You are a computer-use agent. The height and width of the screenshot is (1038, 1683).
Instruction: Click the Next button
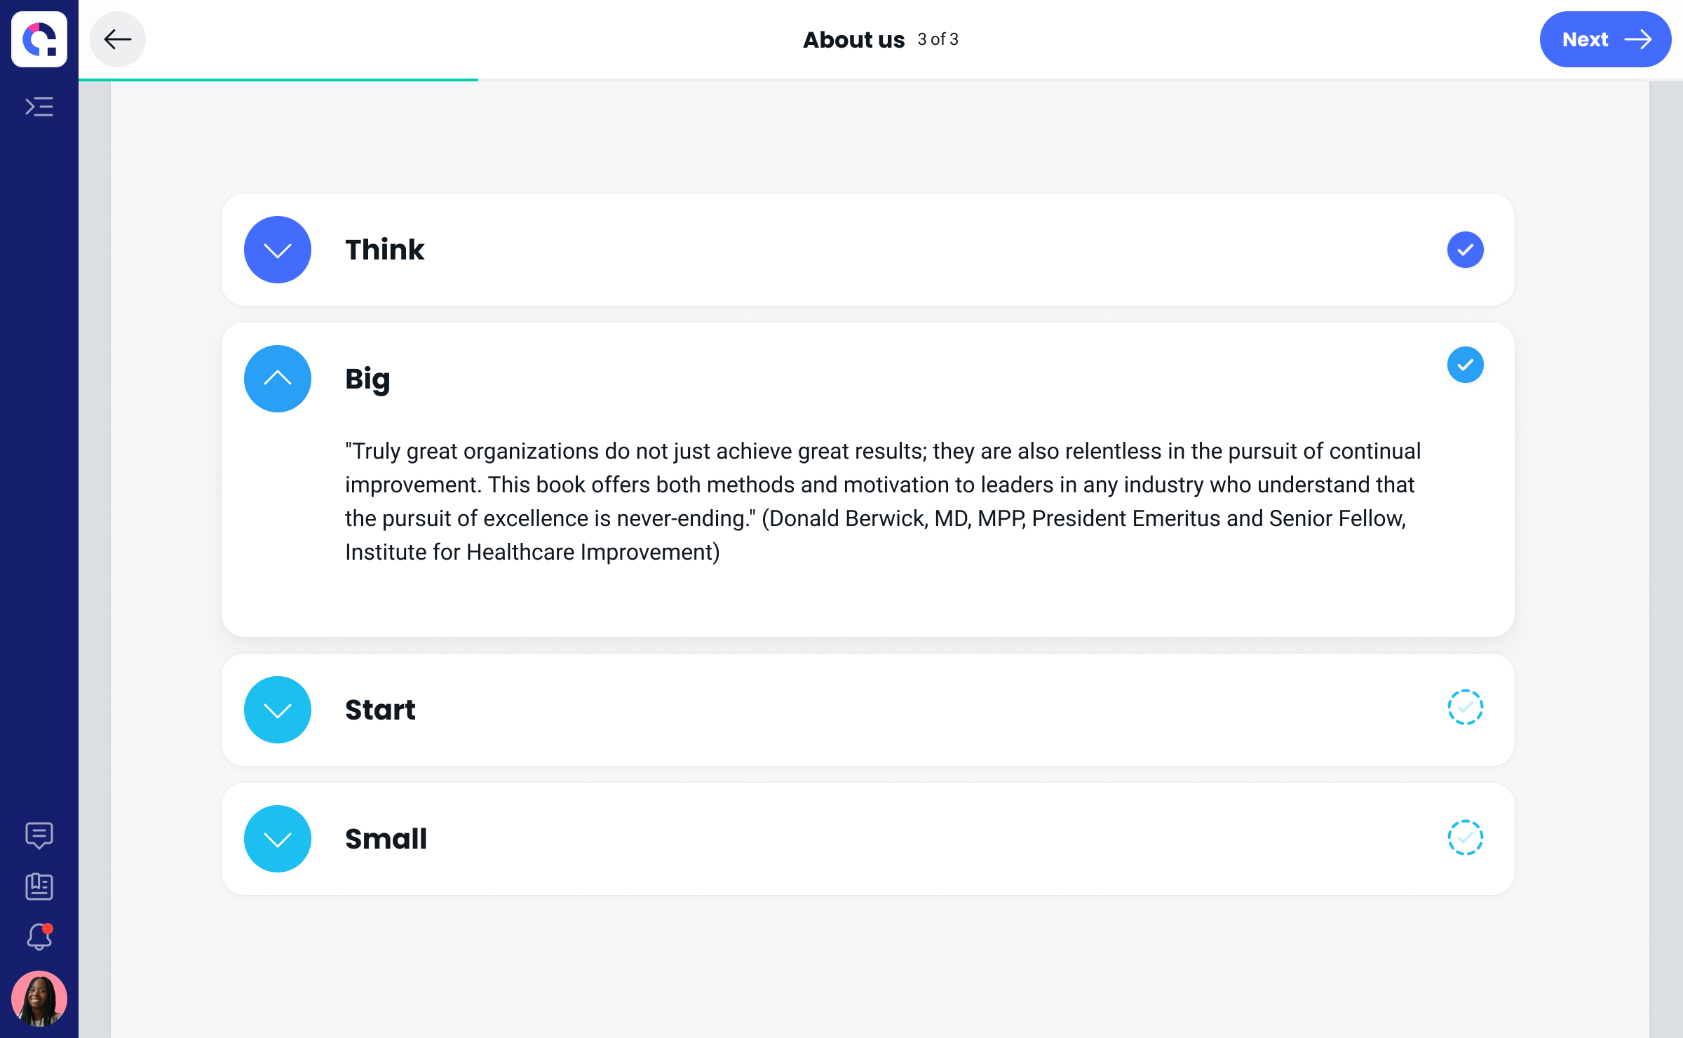click(x=1604, y=39)
